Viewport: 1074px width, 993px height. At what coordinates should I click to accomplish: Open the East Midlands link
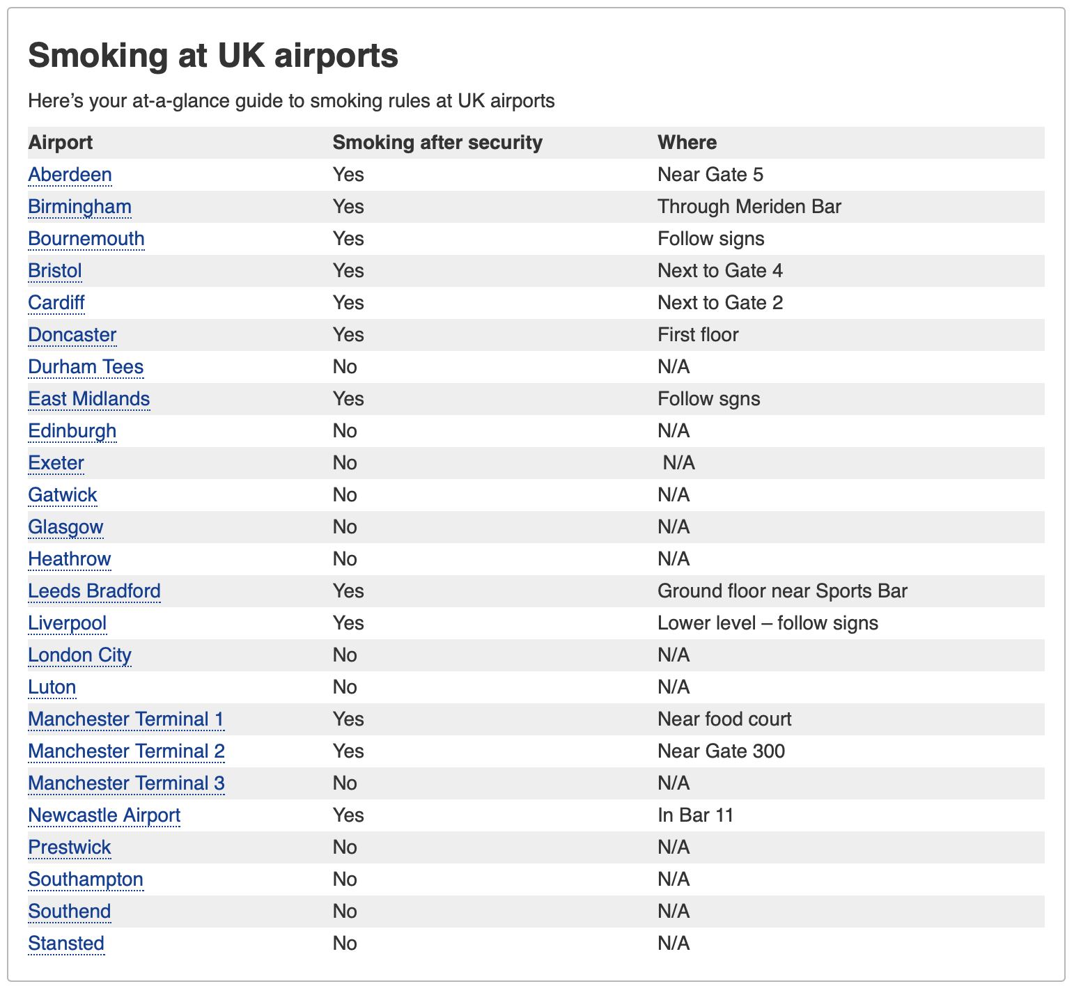click(x=88, y=398)
